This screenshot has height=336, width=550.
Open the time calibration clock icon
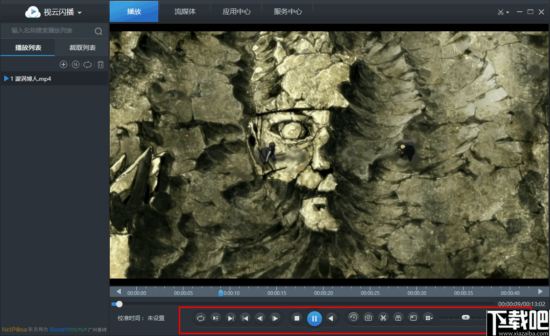point(353,318)
